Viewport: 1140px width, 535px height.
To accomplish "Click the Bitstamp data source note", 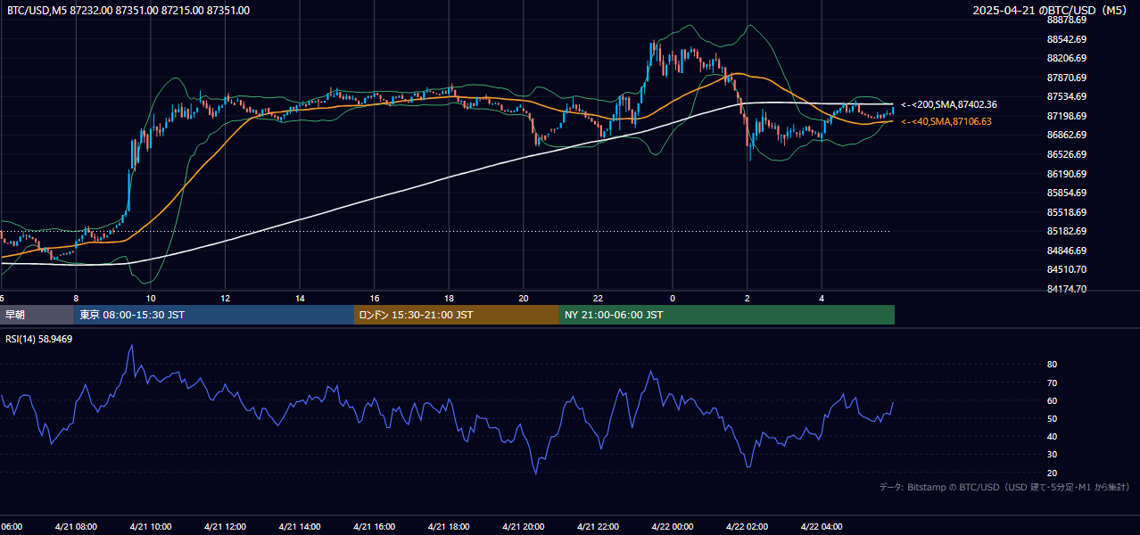I will (x=1004, y=487).
